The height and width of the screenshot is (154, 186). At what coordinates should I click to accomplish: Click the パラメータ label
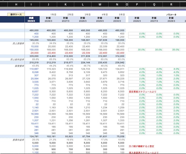point(171,15)
